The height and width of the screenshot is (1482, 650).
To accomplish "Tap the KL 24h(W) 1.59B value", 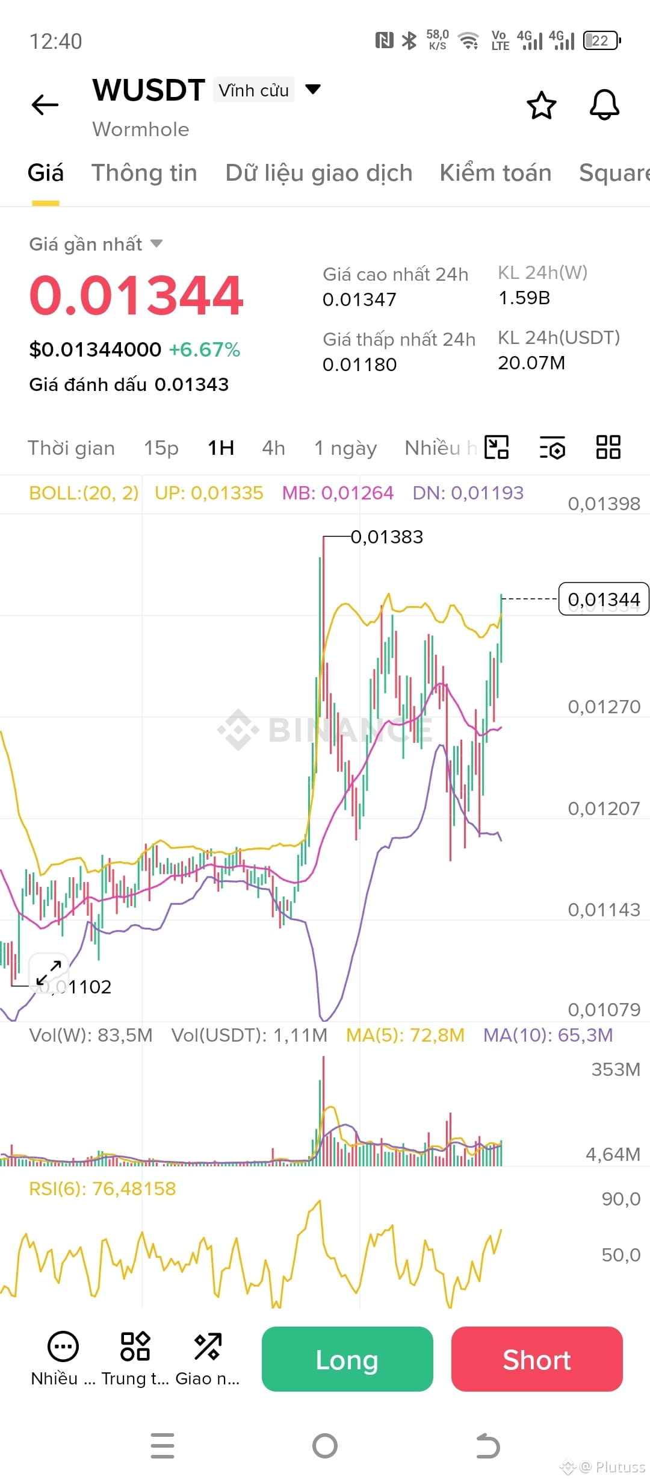I will click(524, 298).
